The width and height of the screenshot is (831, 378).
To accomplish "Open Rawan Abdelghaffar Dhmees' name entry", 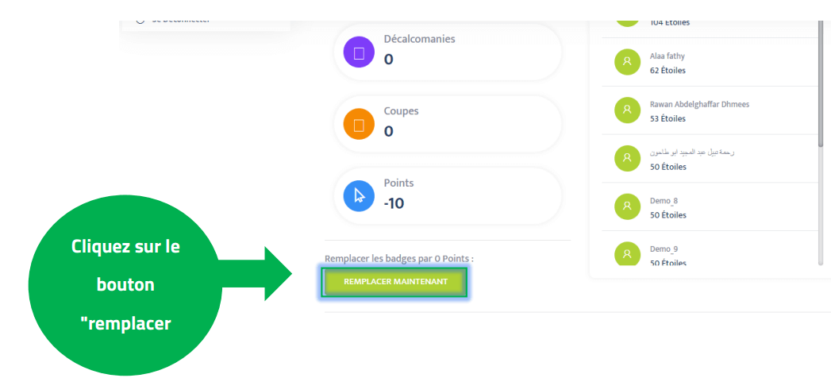I will (699, 104).
